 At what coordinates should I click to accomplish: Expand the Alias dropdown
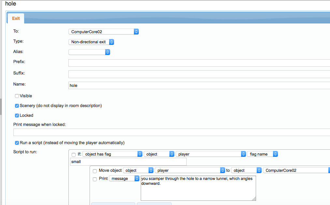click(x=89, y=52)
